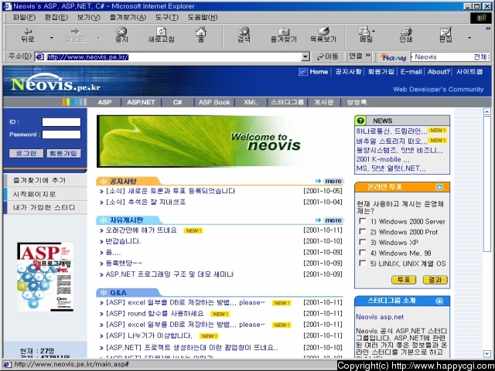Open the 도구(T) menu
Image resolution: width=495 pixels, height=371 pixels.
click(167, 17)
